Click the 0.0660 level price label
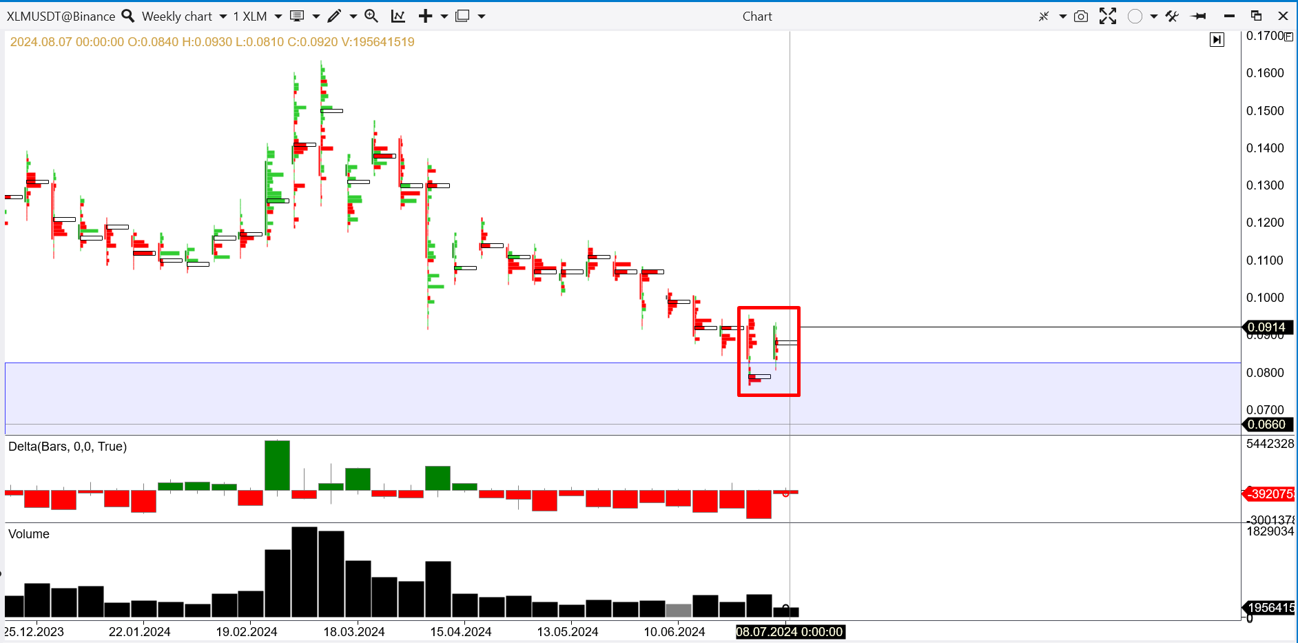Screen dimensions: 1298x643 (1266, 425)
